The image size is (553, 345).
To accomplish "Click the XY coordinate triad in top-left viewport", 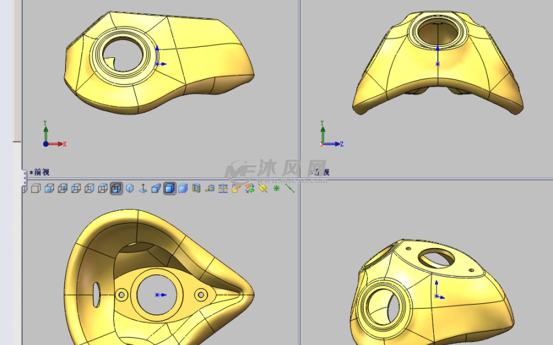I will point(49,139).
